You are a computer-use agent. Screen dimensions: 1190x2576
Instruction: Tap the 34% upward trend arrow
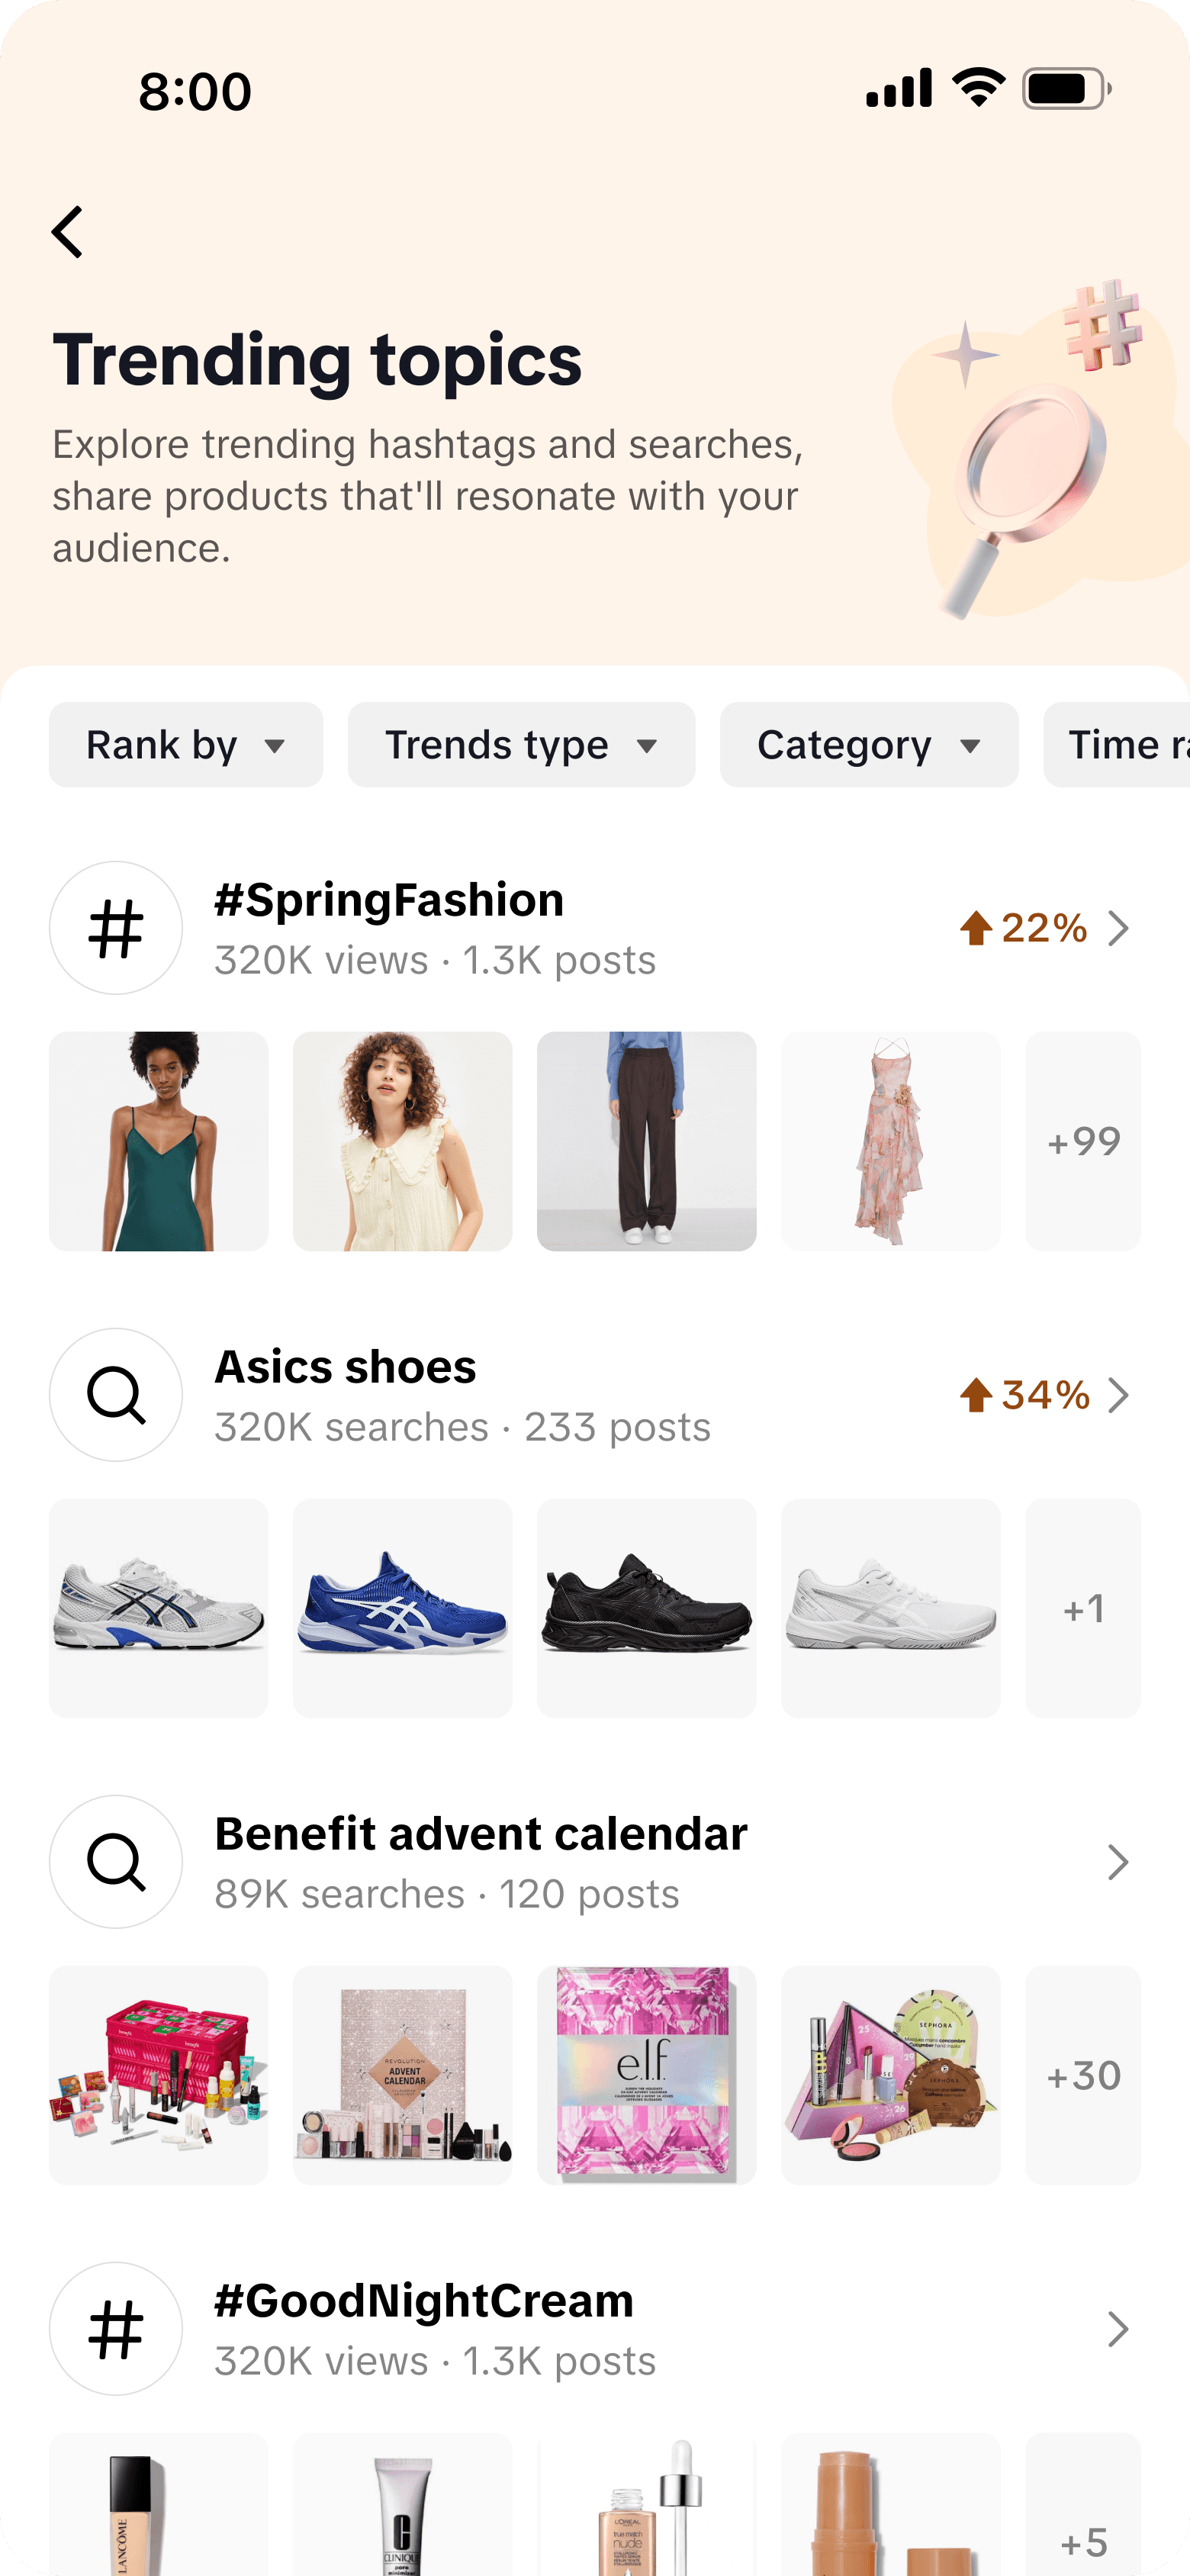click(976, 1395)
